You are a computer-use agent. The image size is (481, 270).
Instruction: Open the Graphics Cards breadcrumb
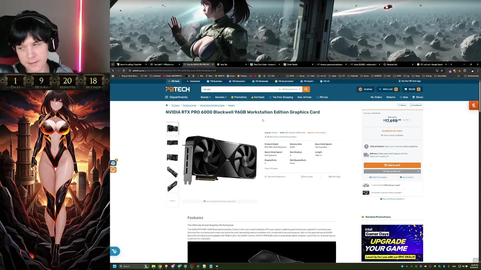pos(189,105)
